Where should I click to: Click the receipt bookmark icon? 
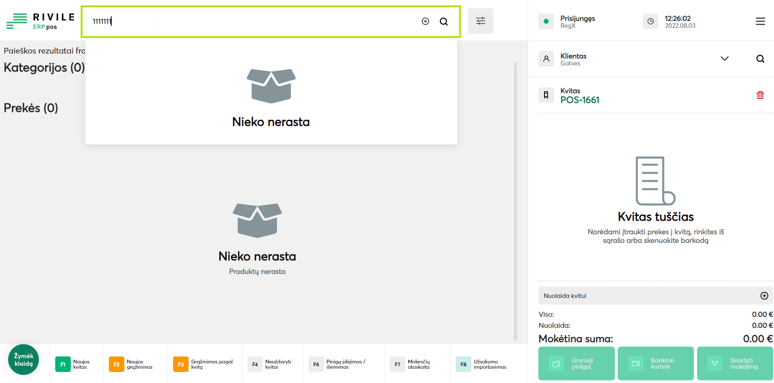(x=546, y=95)
